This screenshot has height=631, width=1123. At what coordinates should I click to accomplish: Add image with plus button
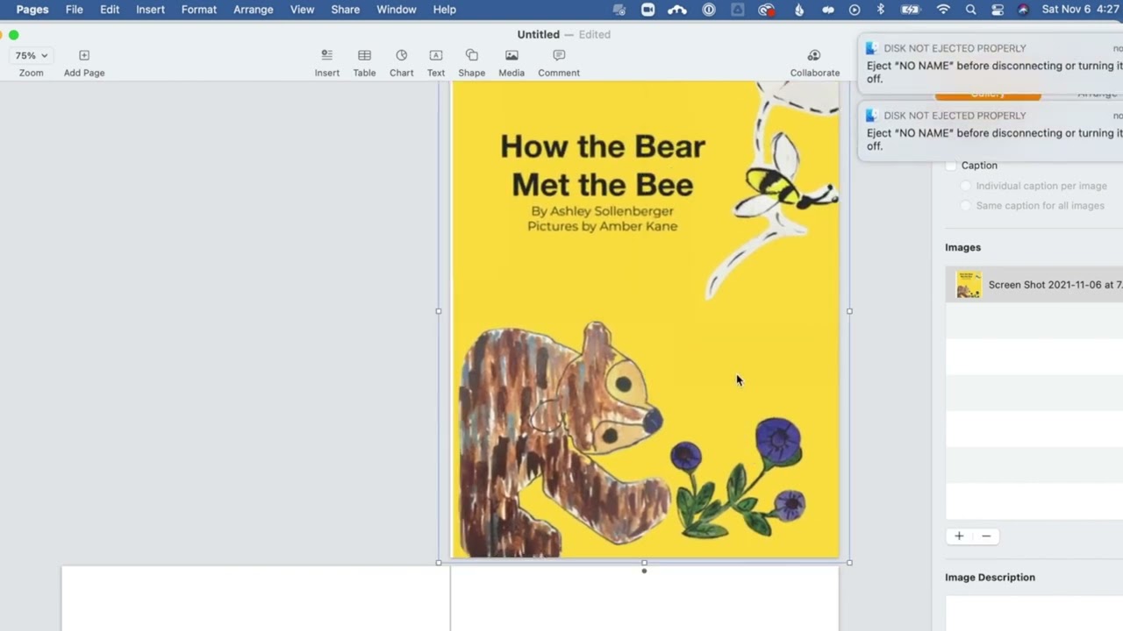[959, 536]
